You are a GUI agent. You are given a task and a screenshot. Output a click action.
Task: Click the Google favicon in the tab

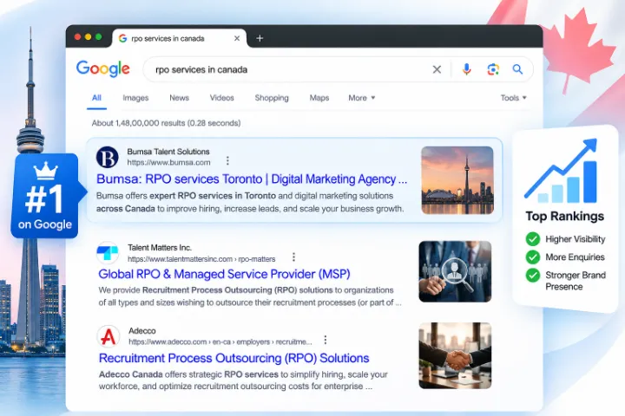tap(122, 38)
